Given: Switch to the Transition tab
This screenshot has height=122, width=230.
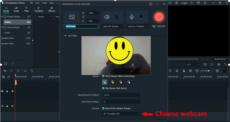Looking at the screenshot, I should click(39, 9).
